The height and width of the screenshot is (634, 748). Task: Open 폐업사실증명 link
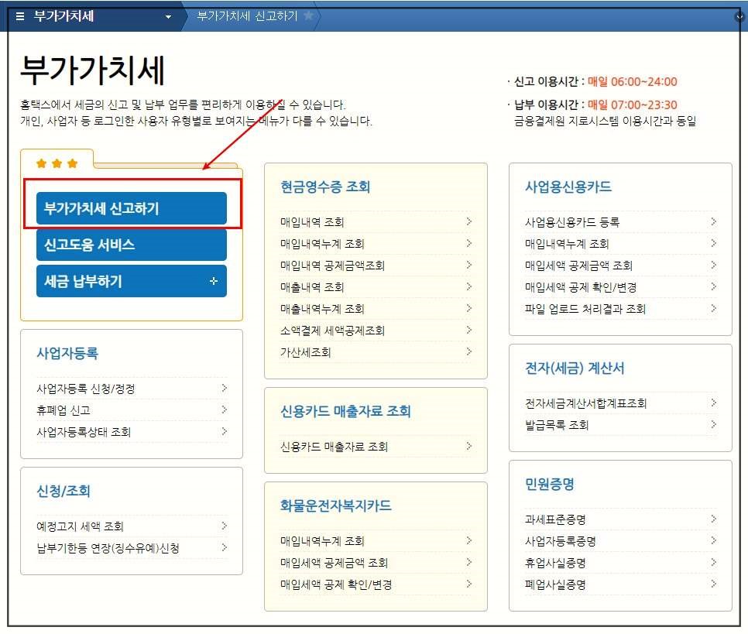click(x=555, y=584)
